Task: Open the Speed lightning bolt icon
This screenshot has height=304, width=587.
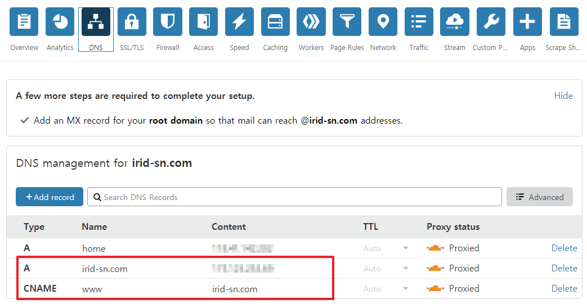Action: pos(239,22)
